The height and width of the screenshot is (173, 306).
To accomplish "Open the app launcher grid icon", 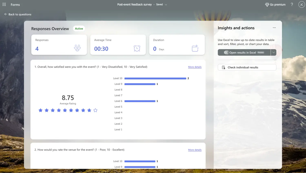I will pyautogui.click(x=4, y=5).
